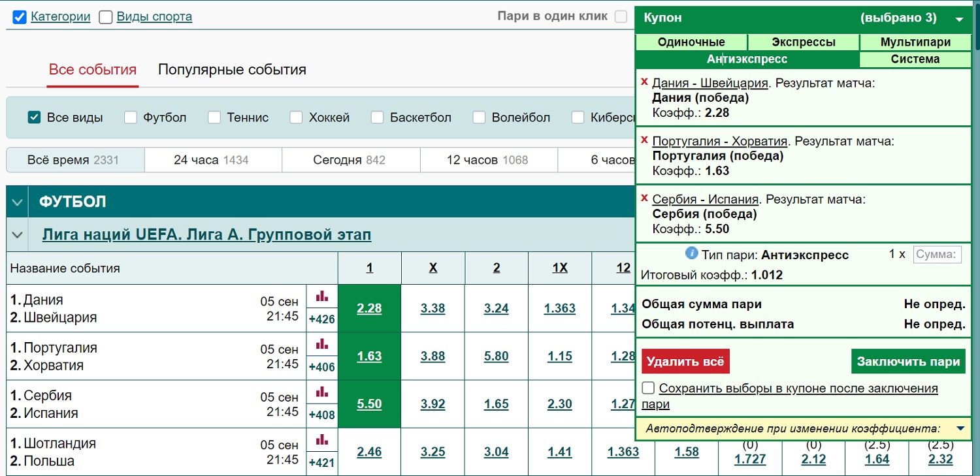Select Мультипари coupon tab
The image size is (980, 476).
pos(915,42)
